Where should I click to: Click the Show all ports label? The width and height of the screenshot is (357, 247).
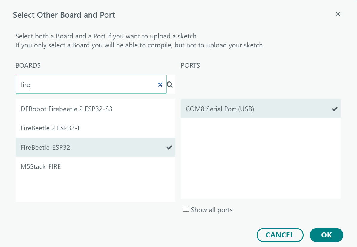pos(212,210)
